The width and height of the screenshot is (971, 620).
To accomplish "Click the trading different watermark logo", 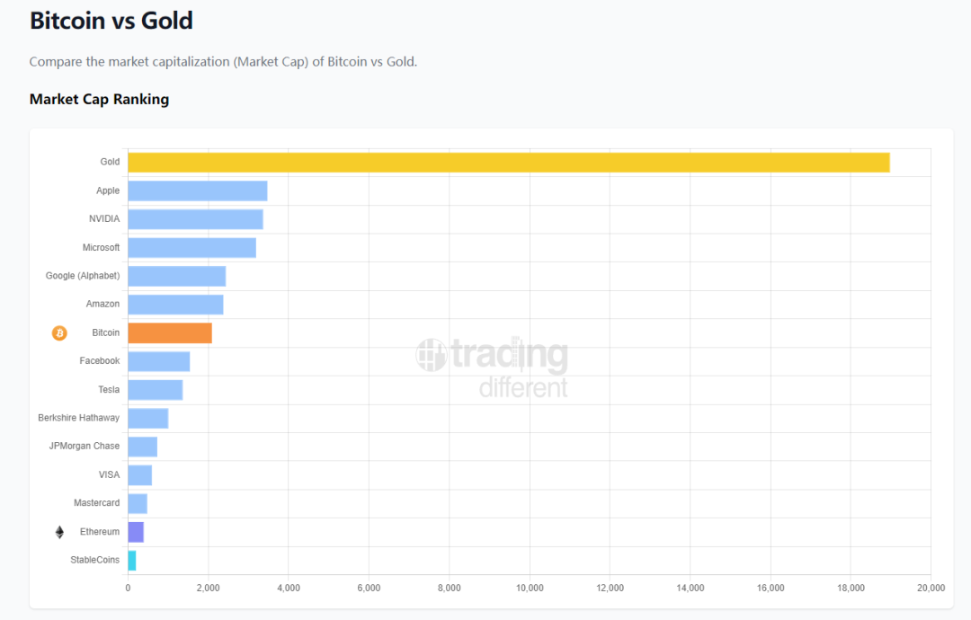I will point(492,367).
